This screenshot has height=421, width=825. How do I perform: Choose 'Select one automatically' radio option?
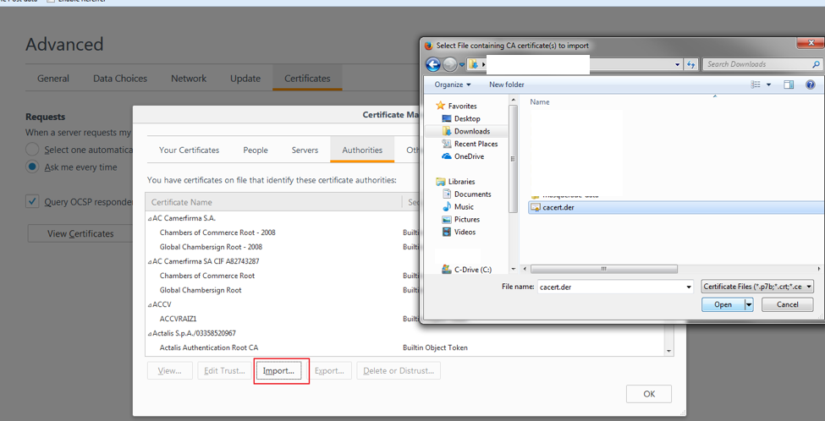[x=33, y=150]
